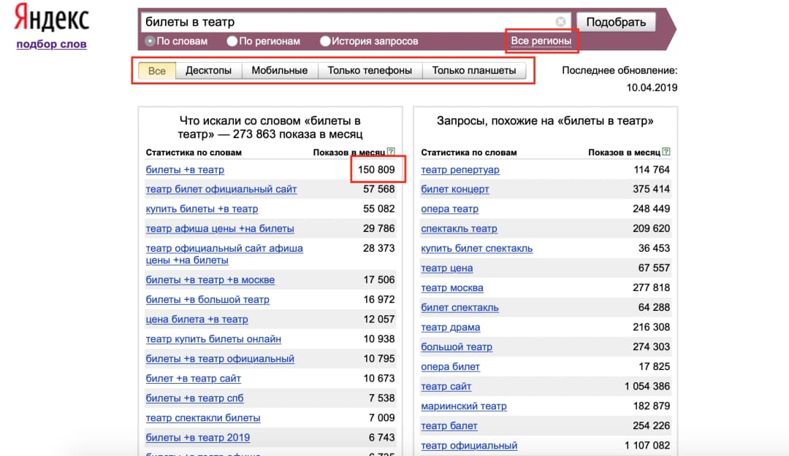
Task: Open 'билет +в театр сайт' link
Action: [x=193, y=379]
